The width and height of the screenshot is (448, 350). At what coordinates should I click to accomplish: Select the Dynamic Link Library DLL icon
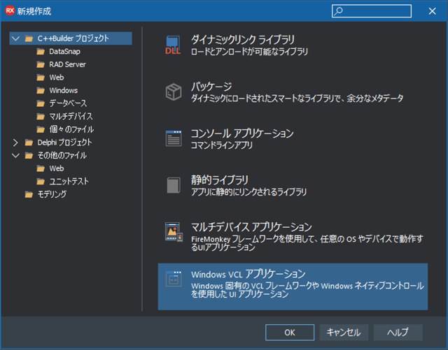pyautogui.click(x=173, y=45)
